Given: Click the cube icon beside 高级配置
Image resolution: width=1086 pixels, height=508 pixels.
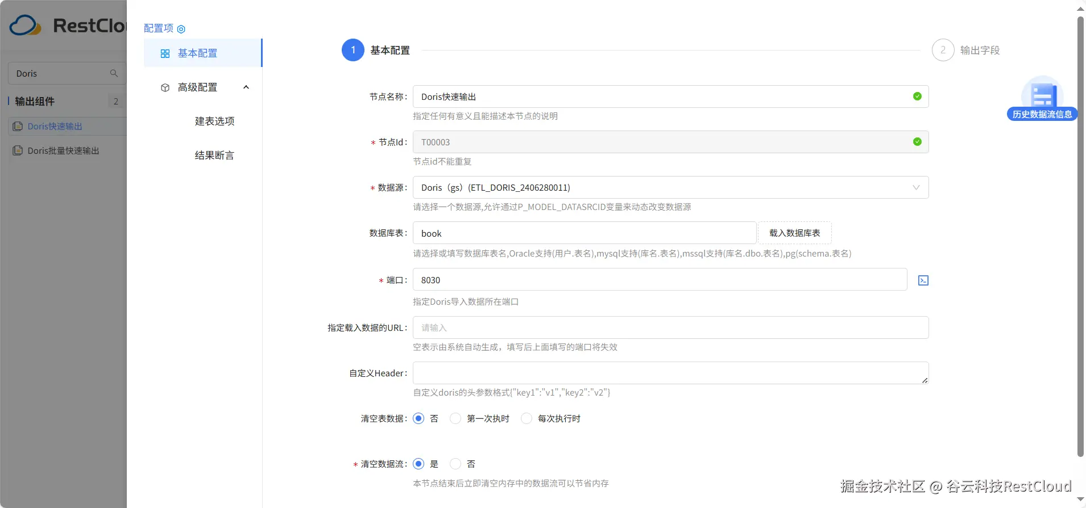Looking at the screenshot, I should click(165, 87).
